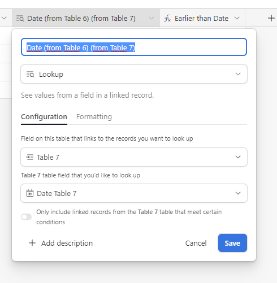Open the Lookup field type dropdown
Image resolution: width=277 pixels, height=283 pixels.
pos(134,74)
